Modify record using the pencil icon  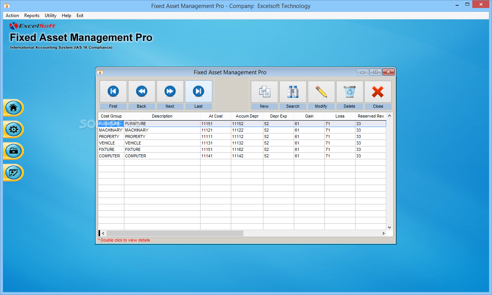(321, 91)
